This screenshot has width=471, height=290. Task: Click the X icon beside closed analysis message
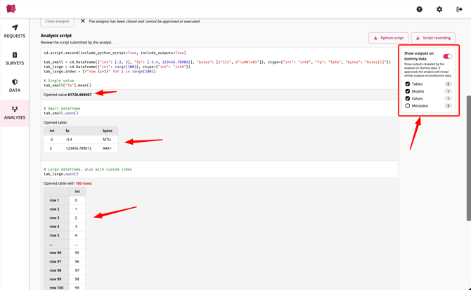point(82,21)
